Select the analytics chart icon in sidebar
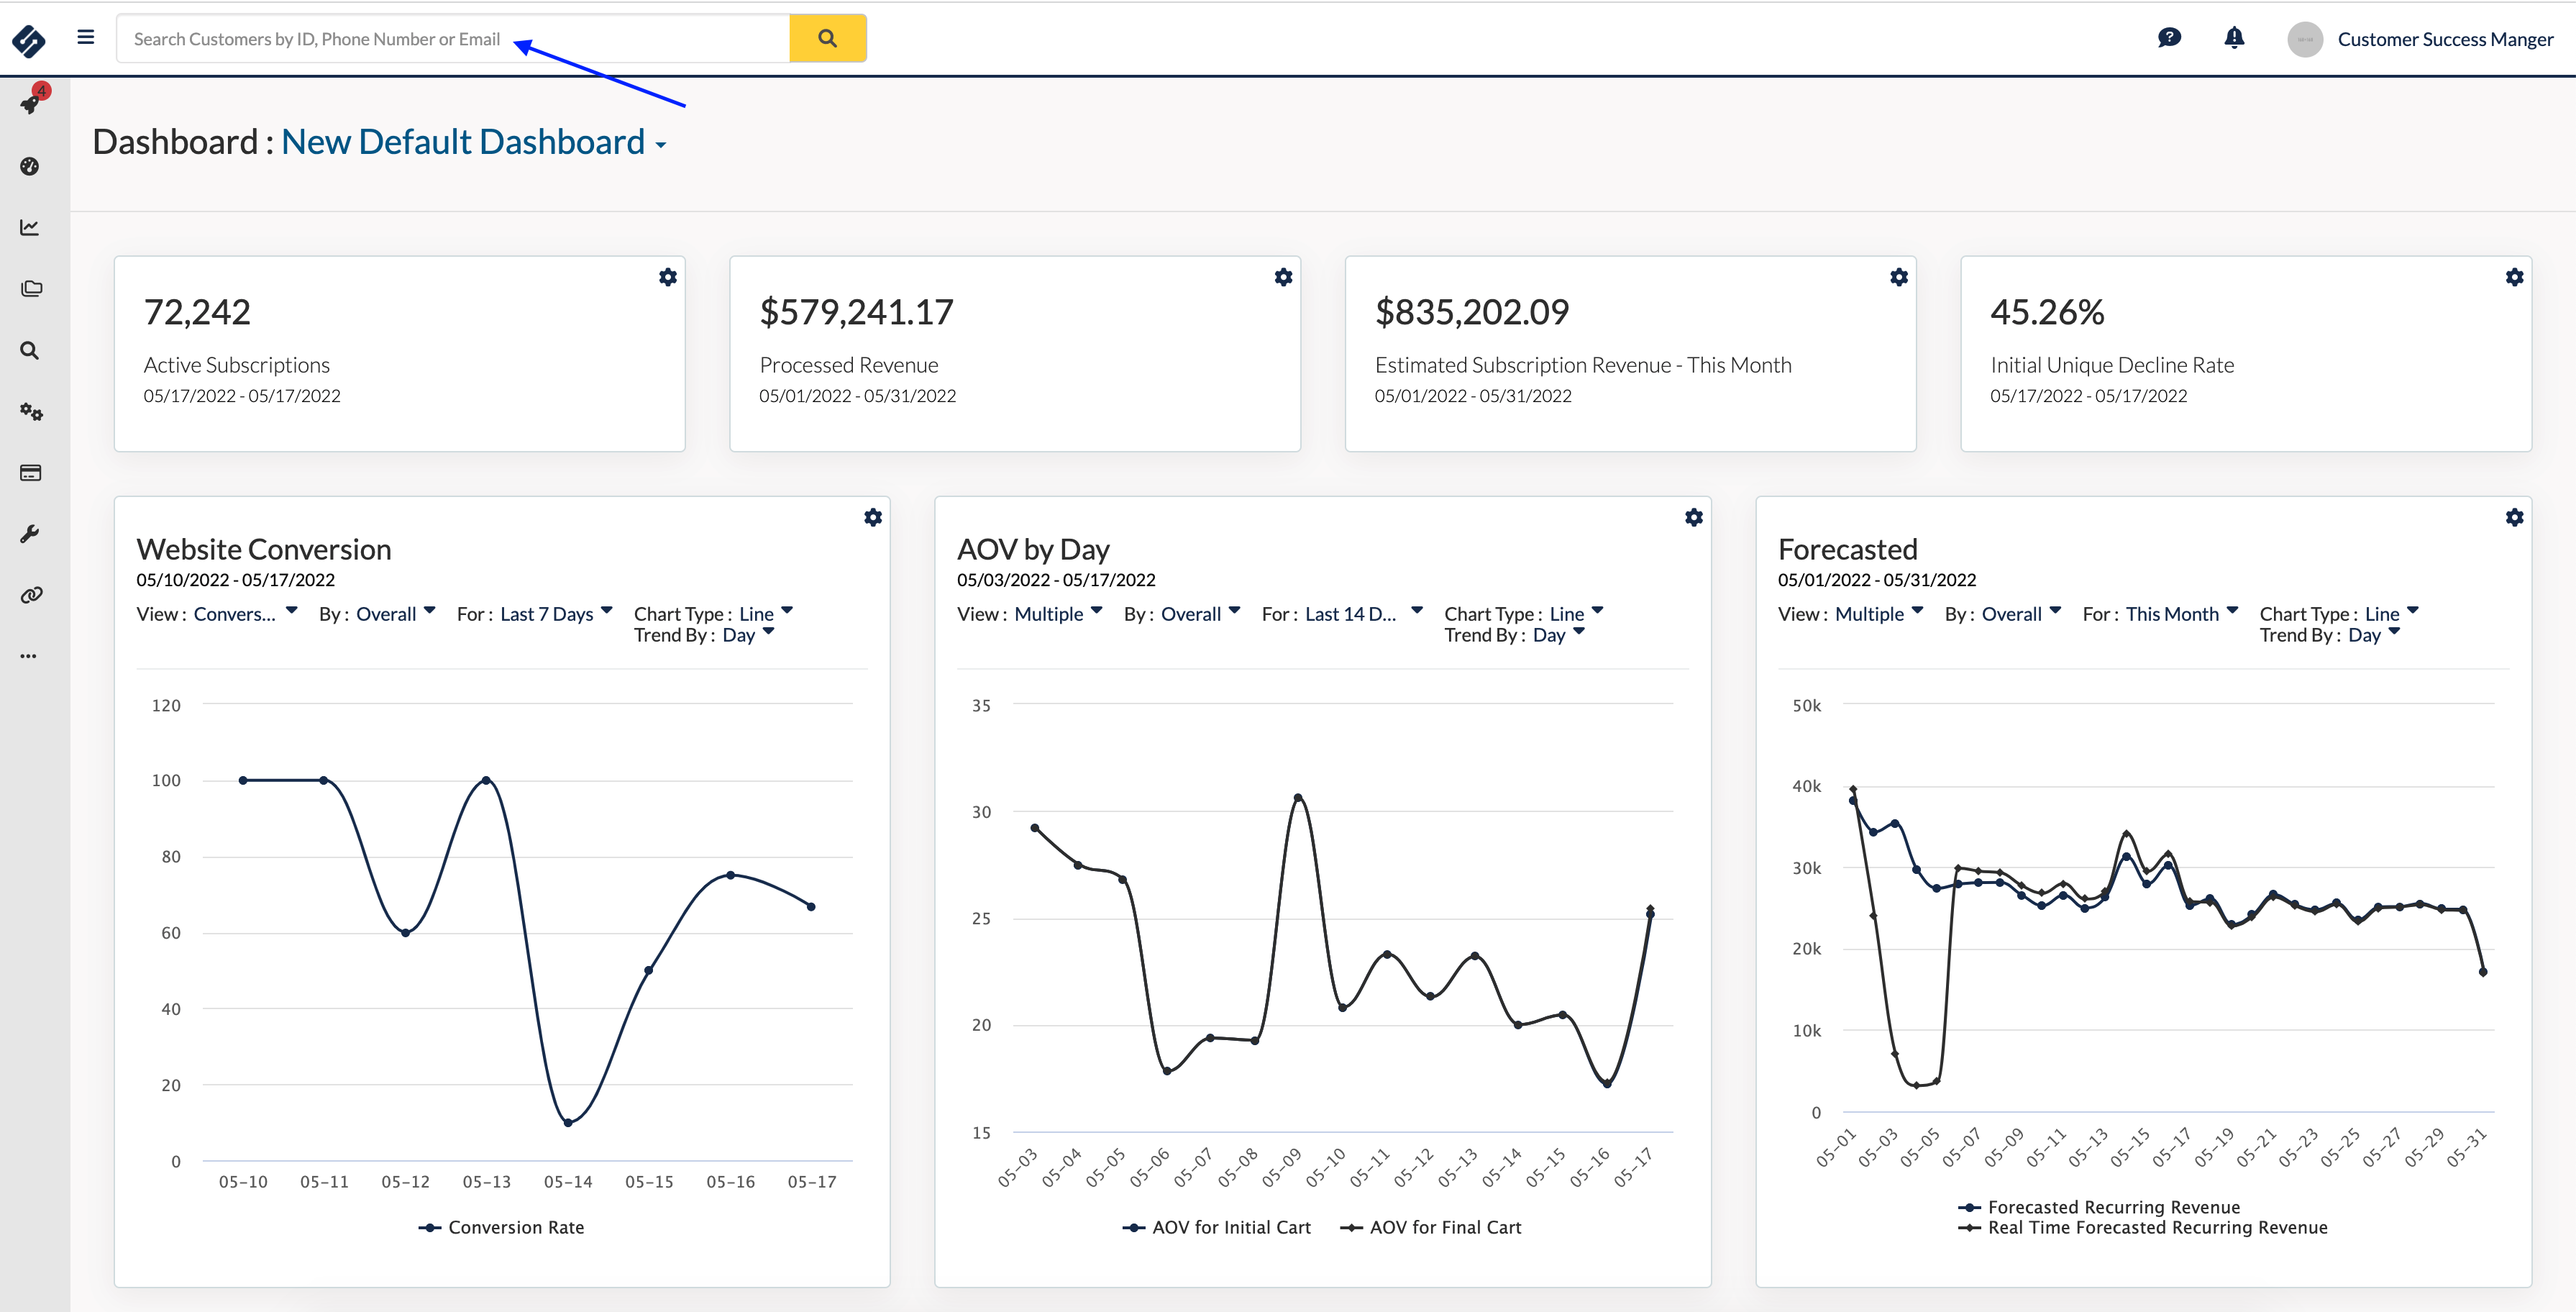The width and height of the screenshot is (2576, 1312). pos(30,226)
